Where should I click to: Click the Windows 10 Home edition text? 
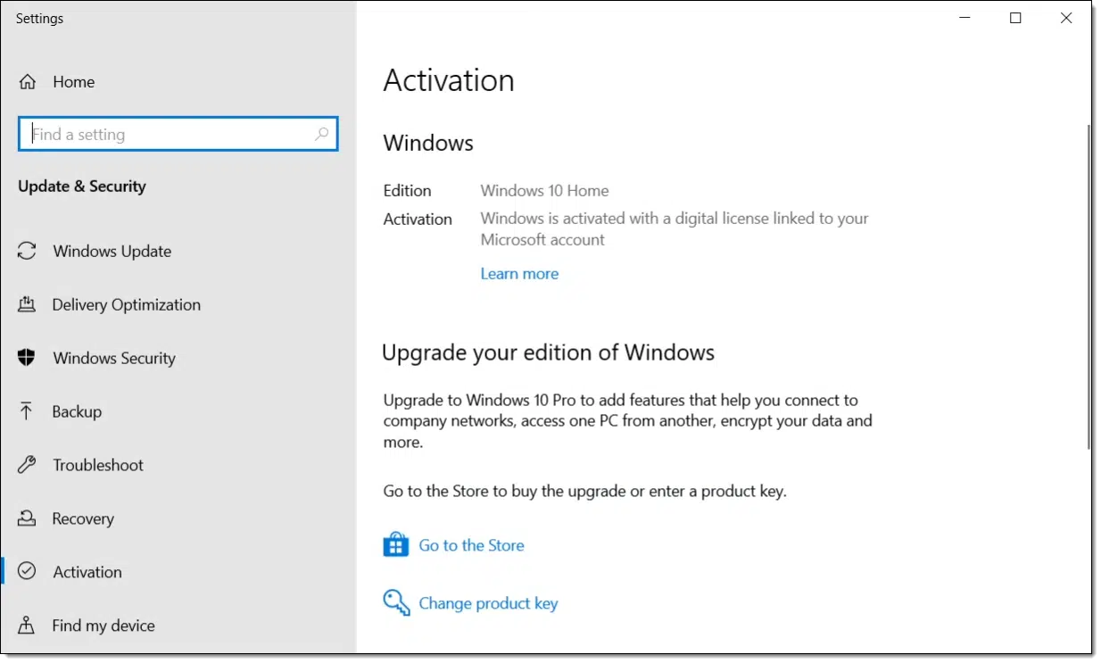point(544,190)
